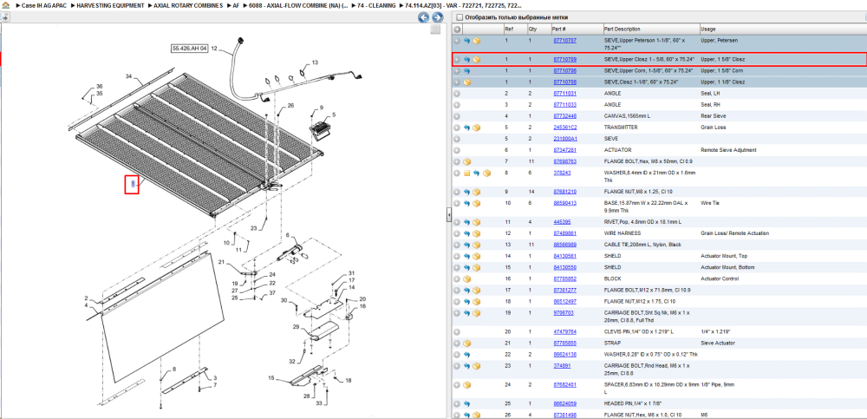867x419 pixels.
Task: Open part number link 87710707
Action: point(565,41)
